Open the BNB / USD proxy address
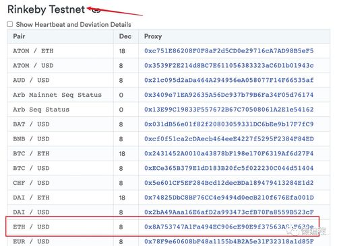Image resolution: width=337 pixels, height=246 pixels. (x=228, y=139)
